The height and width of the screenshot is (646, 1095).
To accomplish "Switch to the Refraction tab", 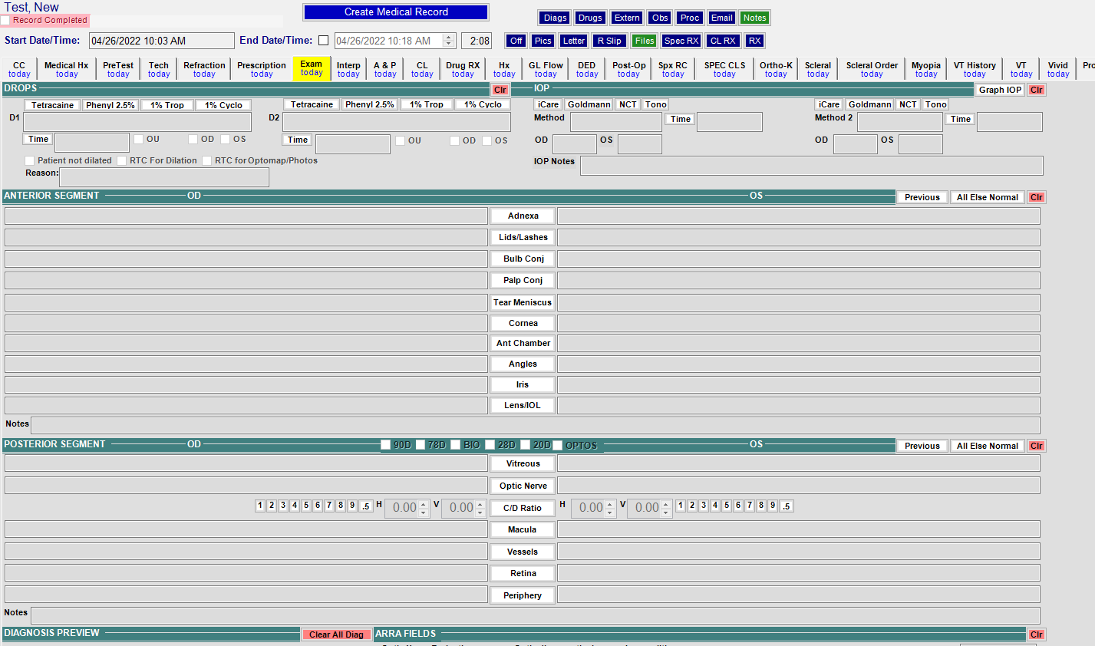I will [x=204, y=69].
